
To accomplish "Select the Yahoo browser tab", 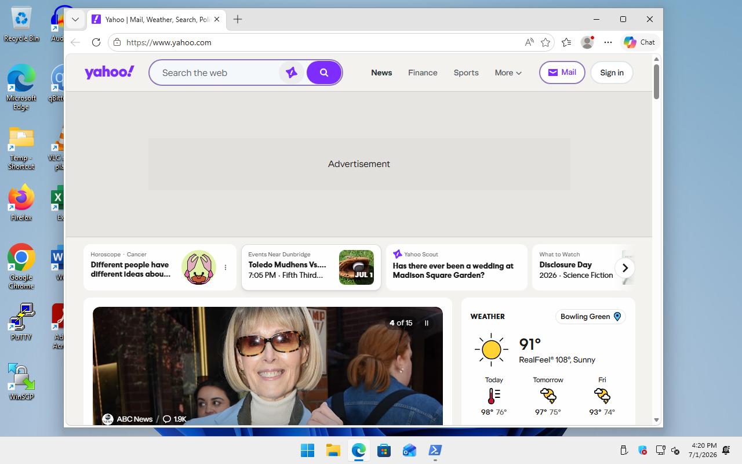I will (x=157, y=19).
